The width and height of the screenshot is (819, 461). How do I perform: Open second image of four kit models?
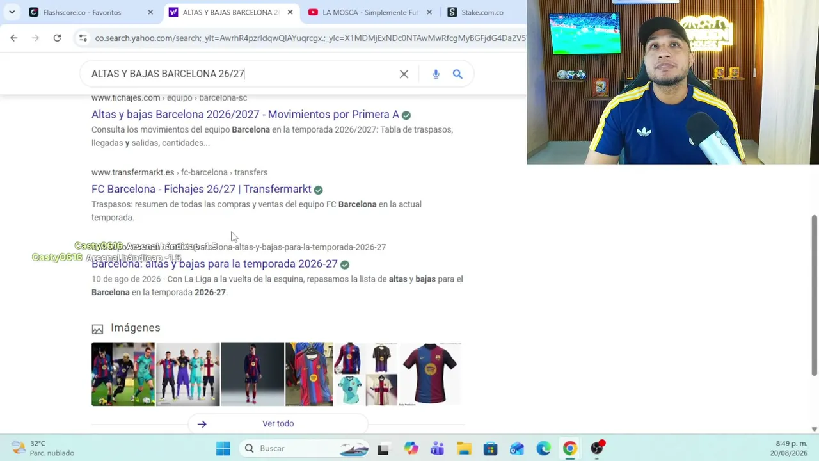188,374
